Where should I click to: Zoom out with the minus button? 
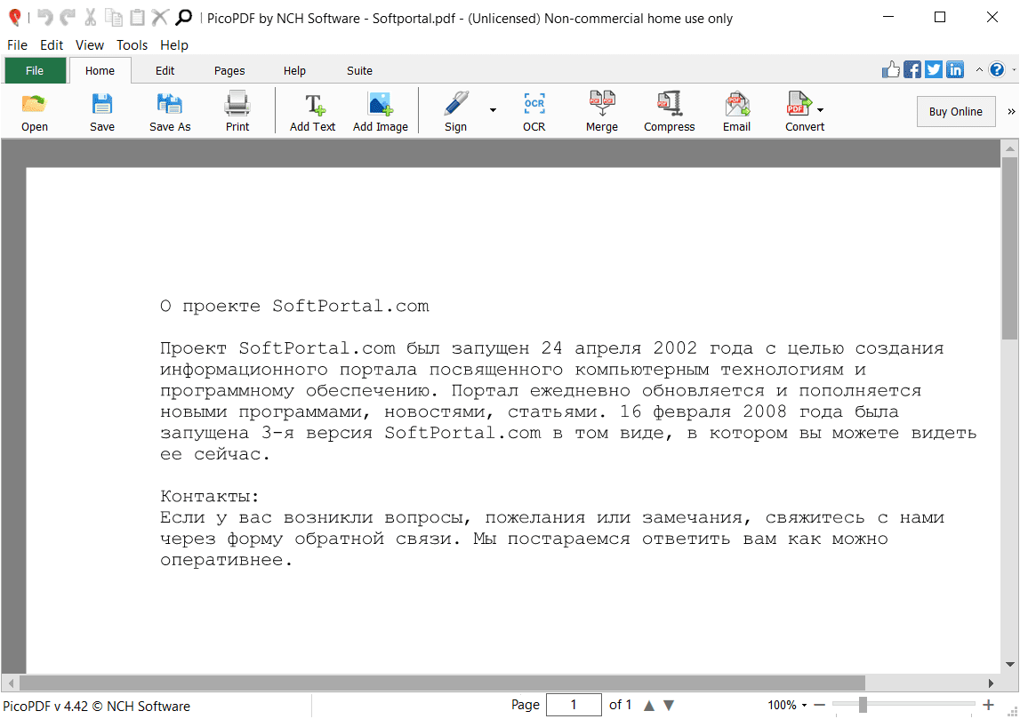click(x=820, y=705)
